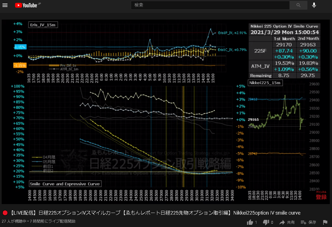
Task: Click the 05月限 legend entry
Action: coord(43,162)
